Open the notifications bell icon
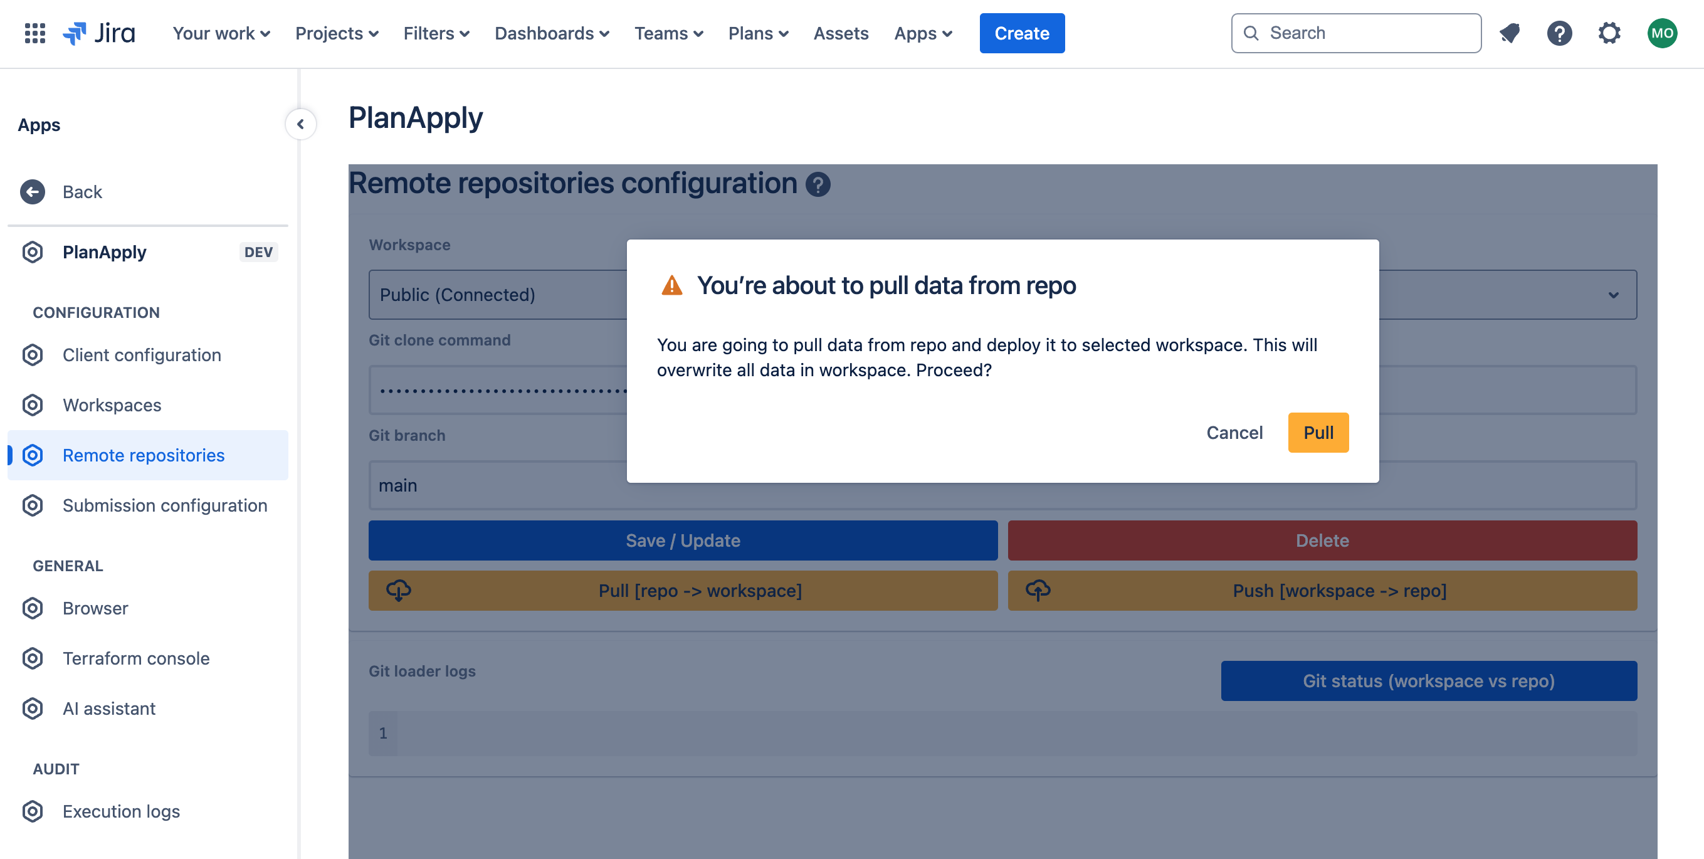Screen dimensions: 1704x859 coord(1509,33)
